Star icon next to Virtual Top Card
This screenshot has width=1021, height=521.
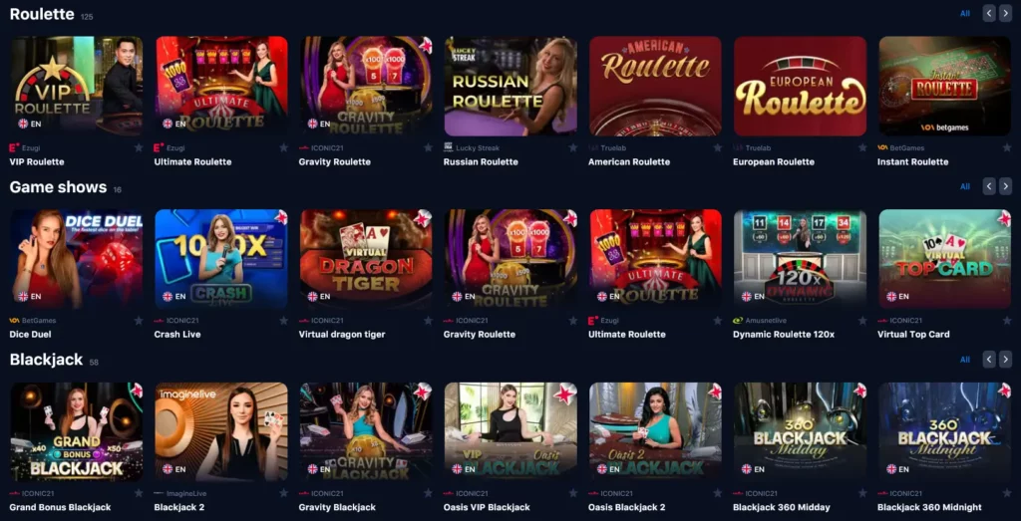(x=1007, y=321)
